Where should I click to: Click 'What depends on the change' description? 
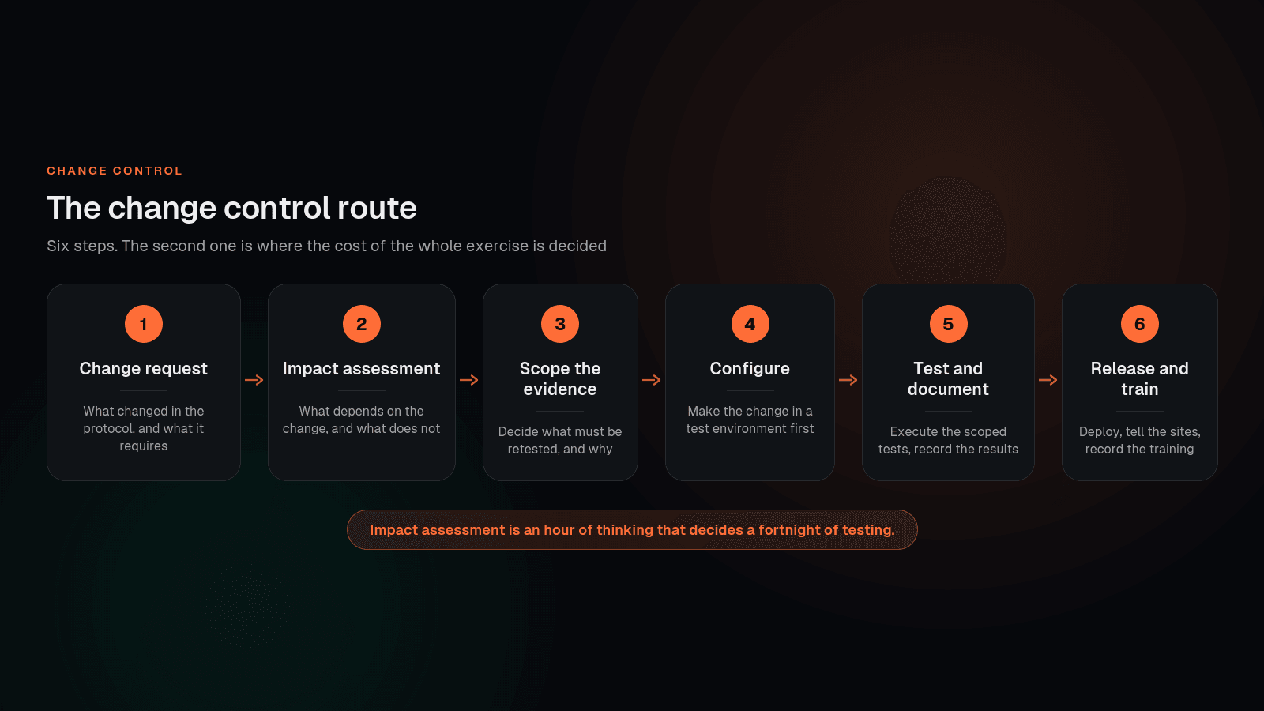coord(362,419)
